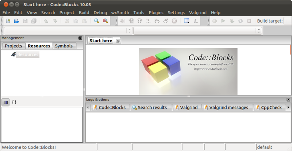Click the Save all files icon
This screenshot has width=292, height=151.
34,21
